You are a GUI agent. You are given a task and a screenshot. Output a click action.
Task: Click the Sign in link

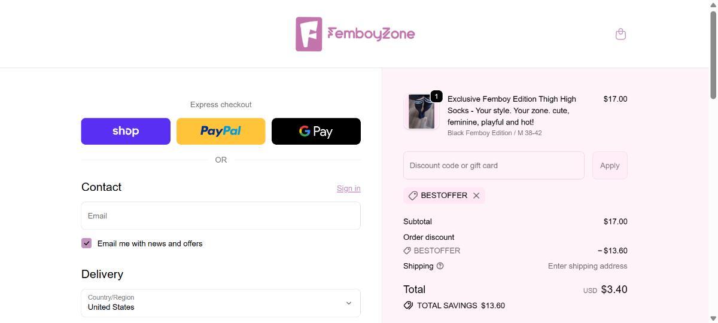click(348, 188)
